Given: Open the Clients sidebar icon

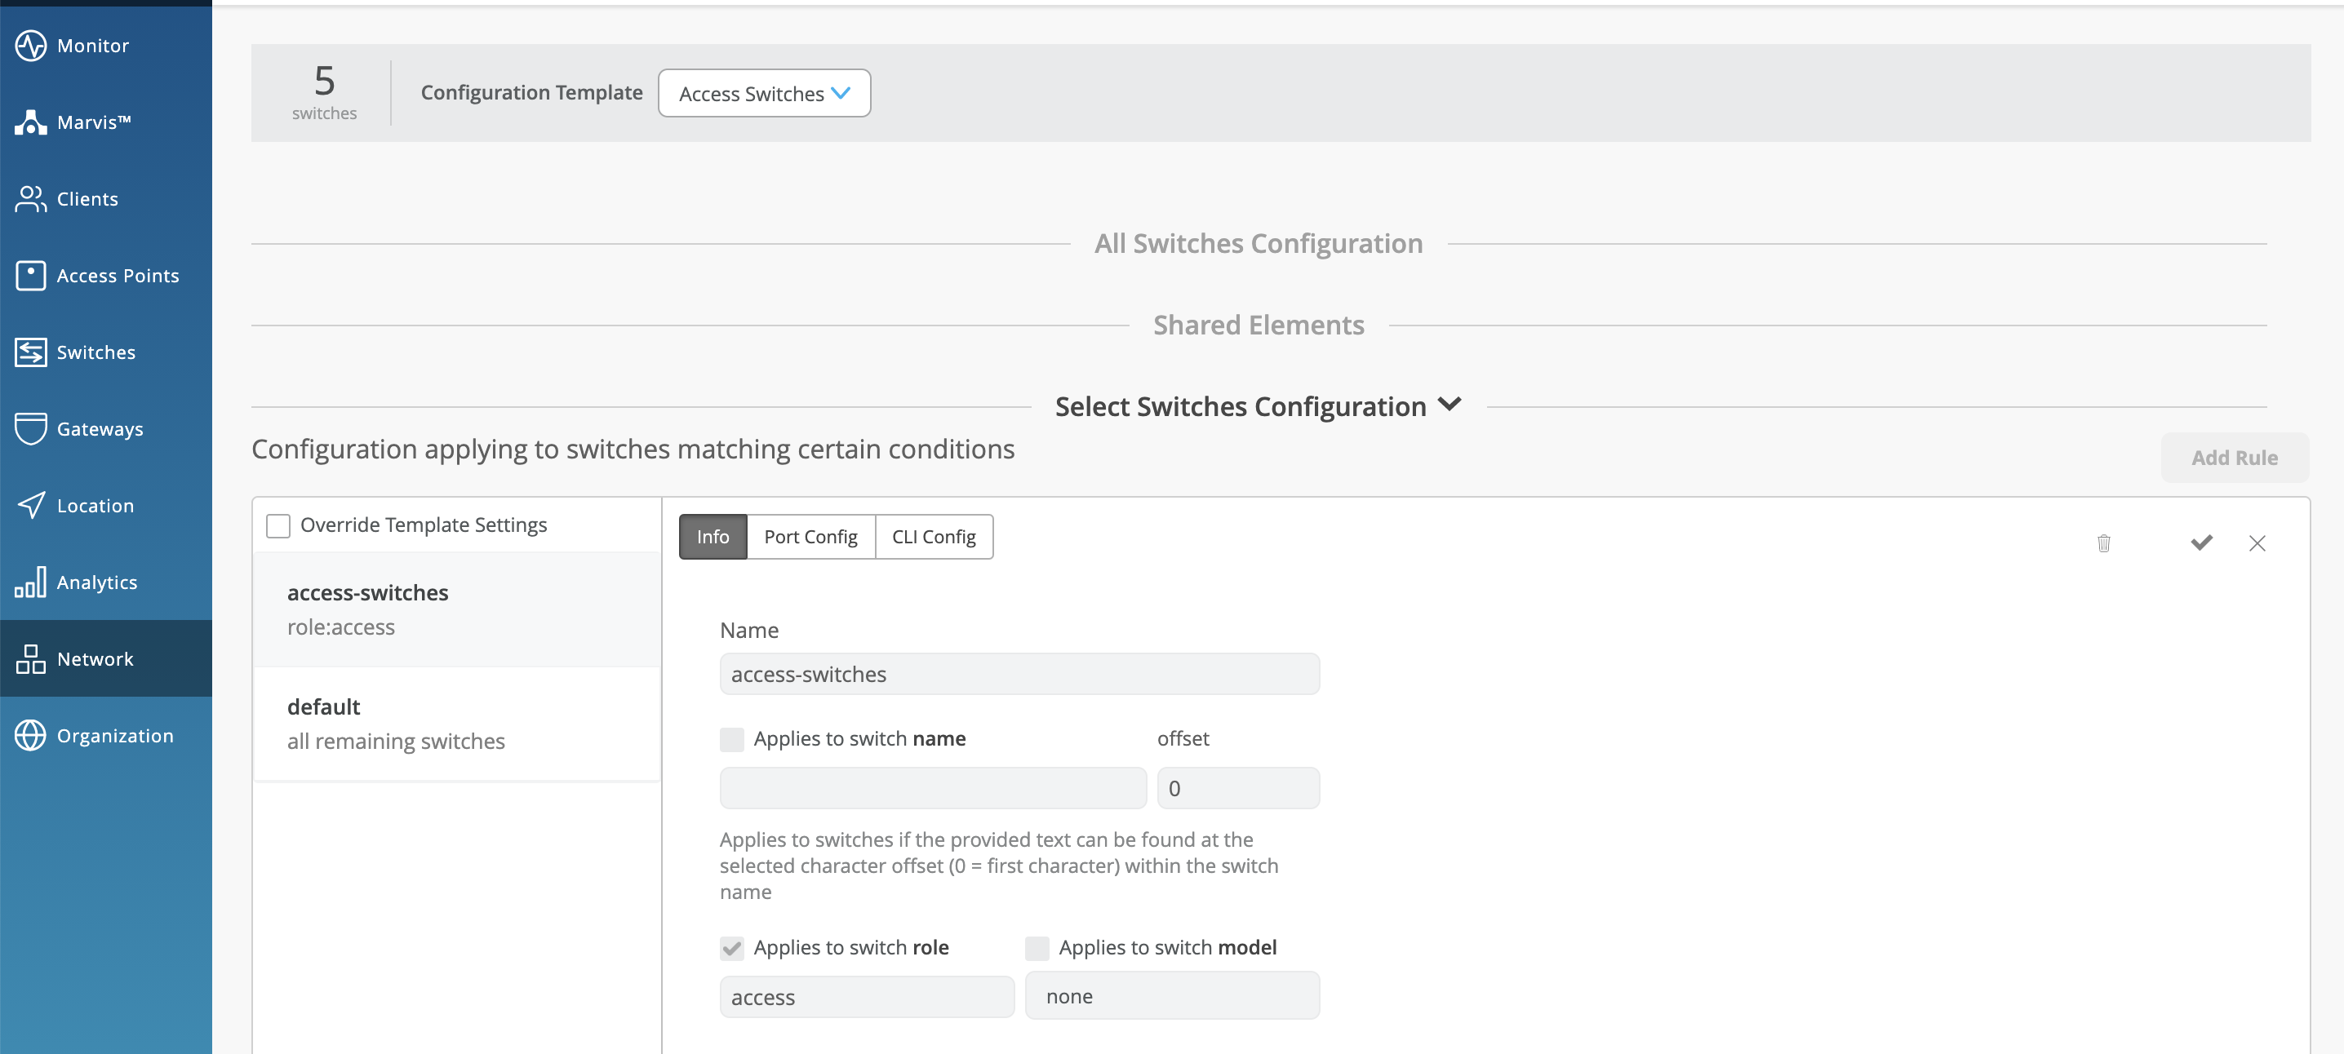Looking at the screenshot, I should [31, 199].
